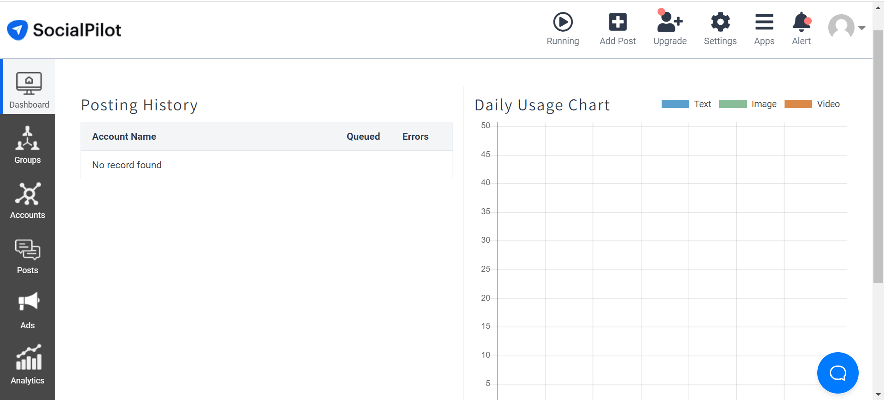884x400 pixels.
Task: Click the user profile avatar
Action: pyautogui.click(x=841, y=28)
